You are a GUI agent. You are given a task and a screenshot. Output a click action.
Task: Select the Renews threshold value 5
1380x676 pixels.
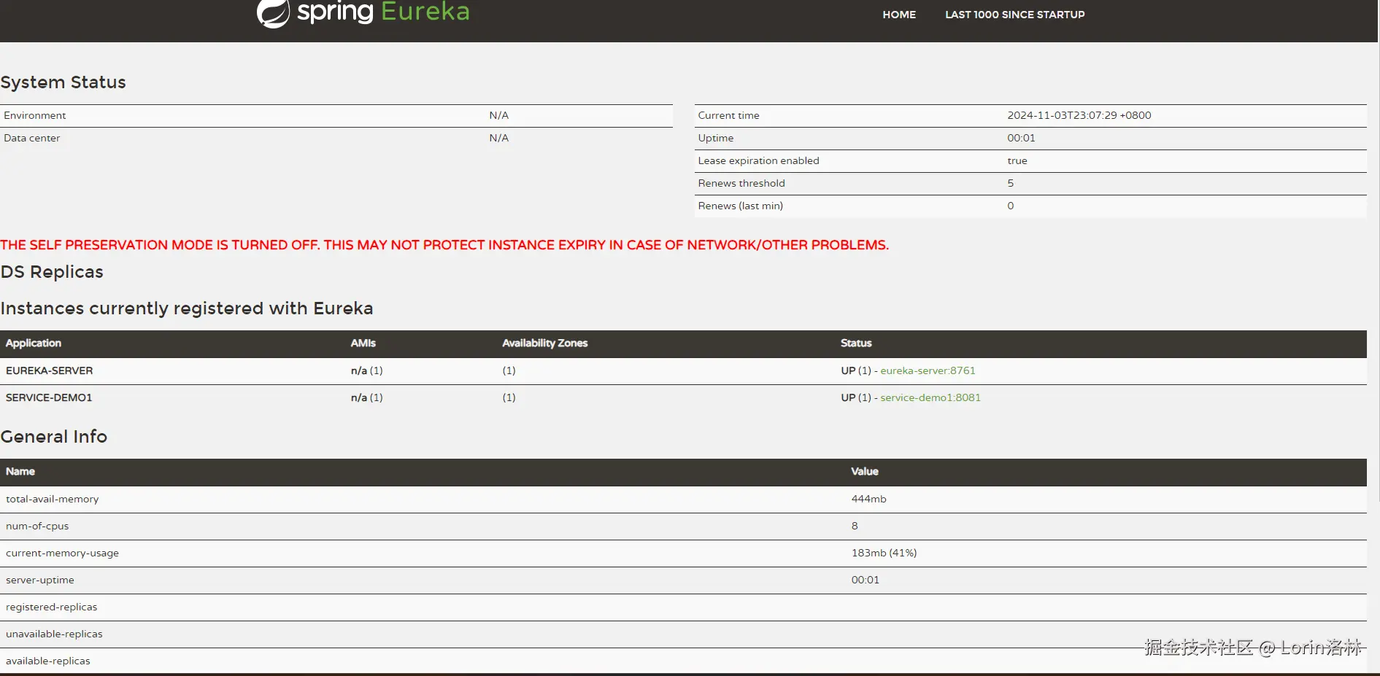pyautogui.click(x=1011, y=183)
